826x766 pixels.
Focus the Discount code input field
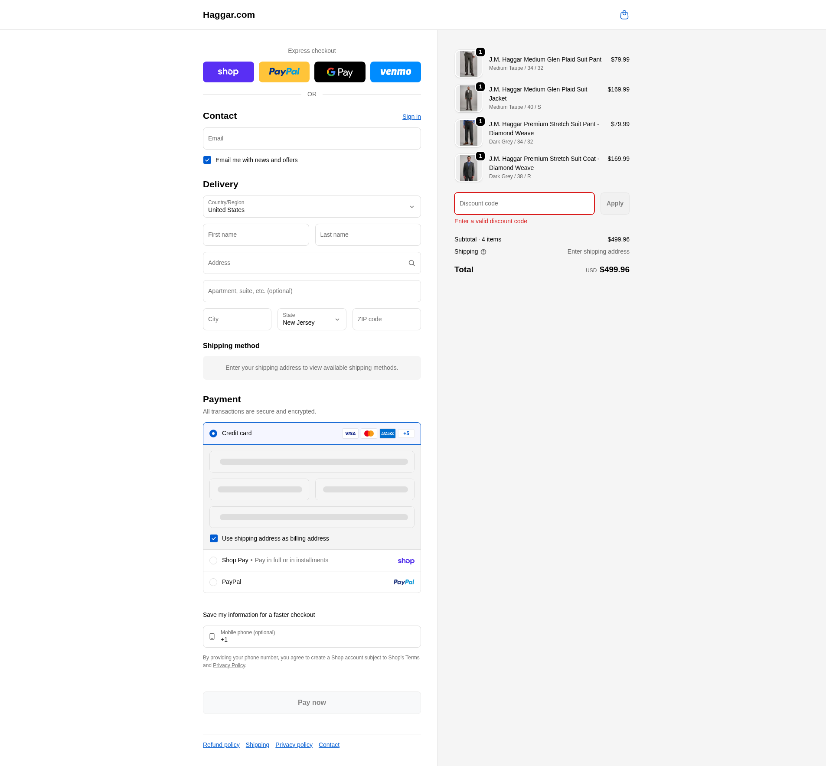coord(524,204)
